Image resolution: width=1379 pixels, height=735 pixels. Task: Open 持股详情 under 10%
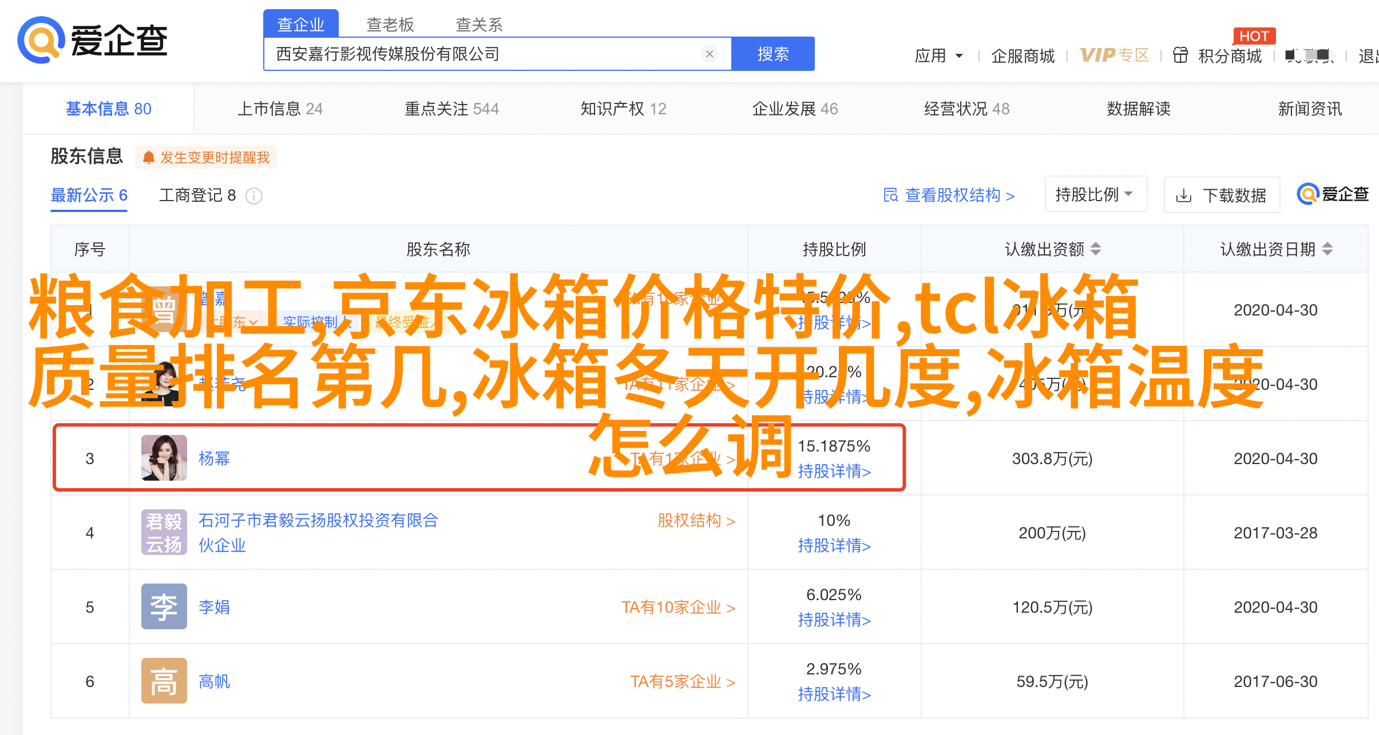point(834,546)
